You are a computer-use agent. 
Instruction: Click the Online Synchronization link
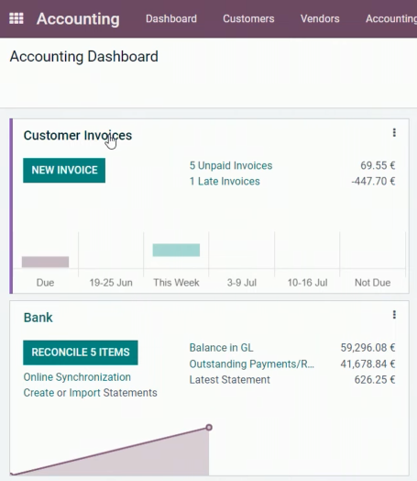point(77,377)
